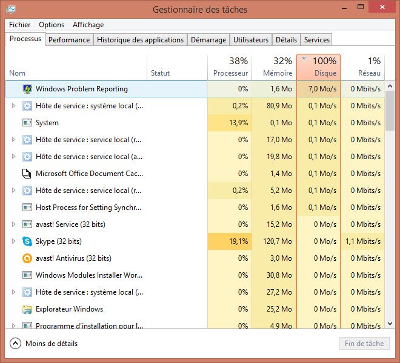Click the Skype process icon
This screenshot has width=400, height=363.
(x=27, y=241)
